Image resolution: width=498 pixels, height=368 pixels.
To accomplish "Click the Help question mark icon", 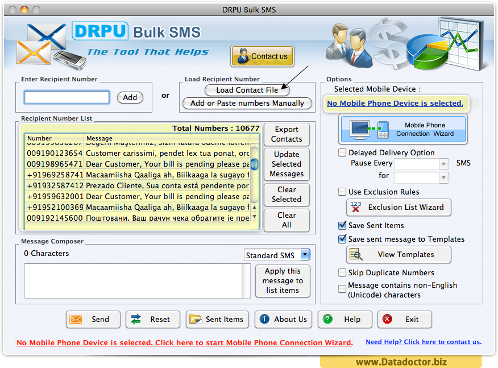I will pos(327,319).
